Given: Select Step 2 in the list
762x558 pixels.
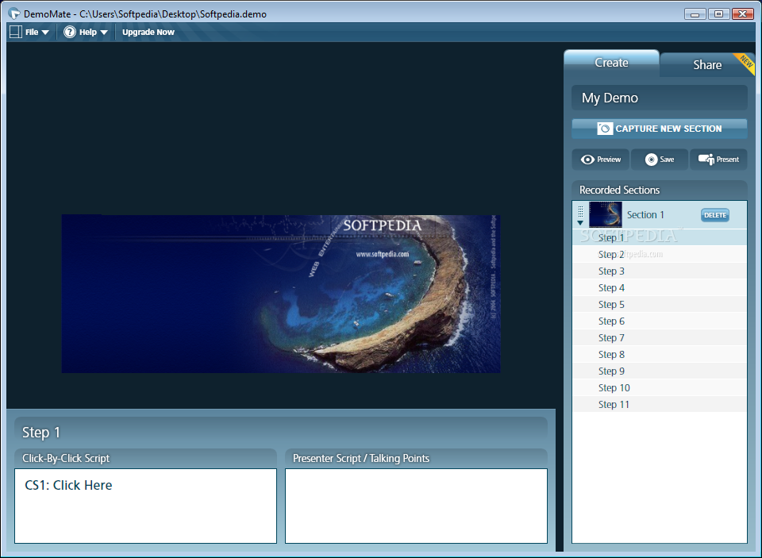Looking at the screenshot, I should [660, 254].
